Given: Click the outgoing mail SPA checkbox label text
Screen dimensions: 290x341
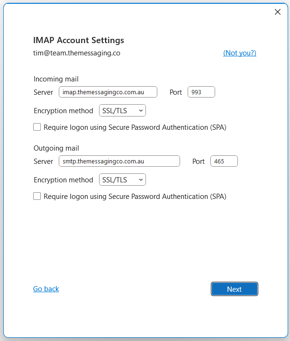Looking at the screenshot, I should click(x=135, y=197).
